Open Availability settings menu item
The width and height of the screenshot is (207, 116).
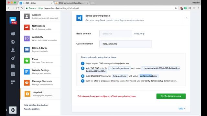(40, 38)
